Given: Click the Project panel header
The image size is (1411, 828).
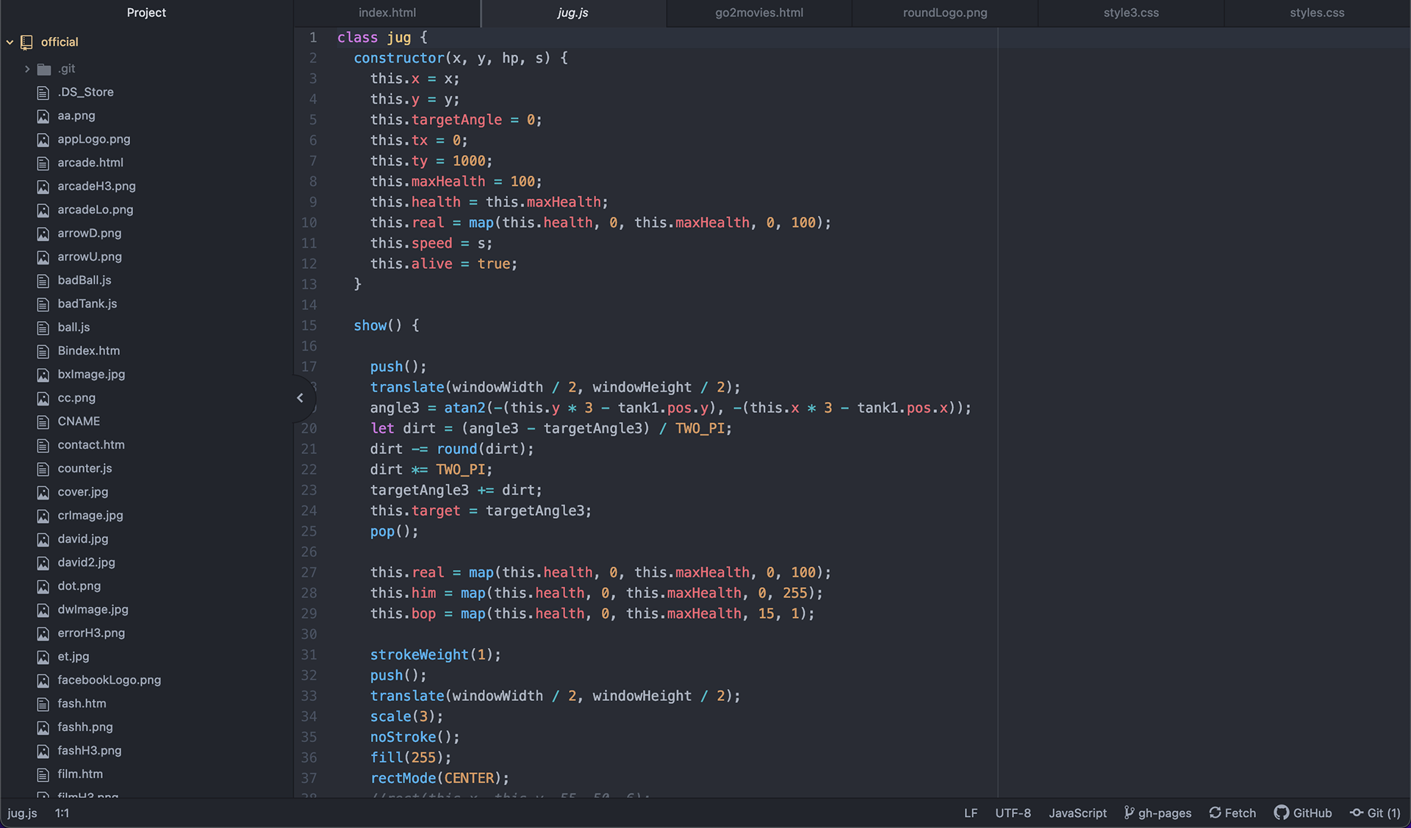Looking at the screenshot, I should (x=146, y=13).
